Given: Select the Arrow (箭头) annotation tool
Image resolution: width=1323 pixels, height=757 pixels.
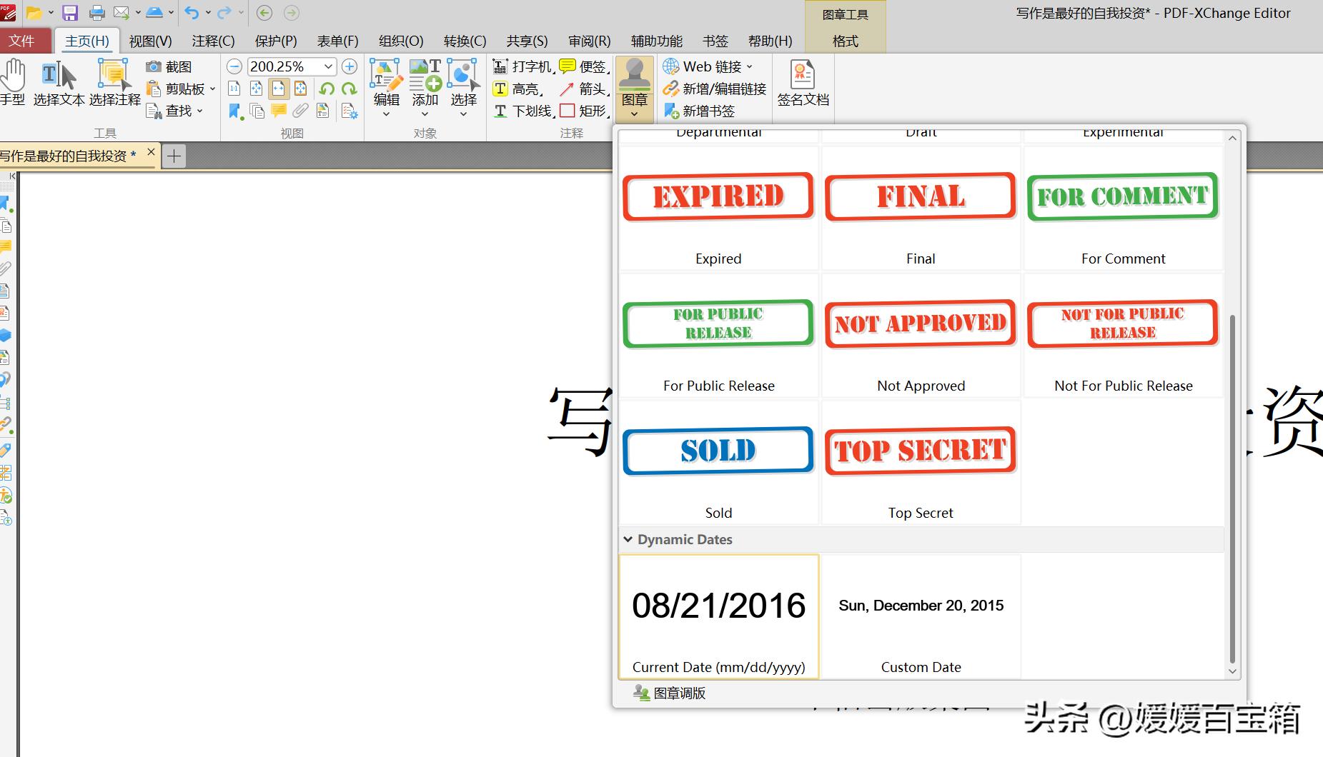Looking at the screenshot, I should click(x=585, y=89).
